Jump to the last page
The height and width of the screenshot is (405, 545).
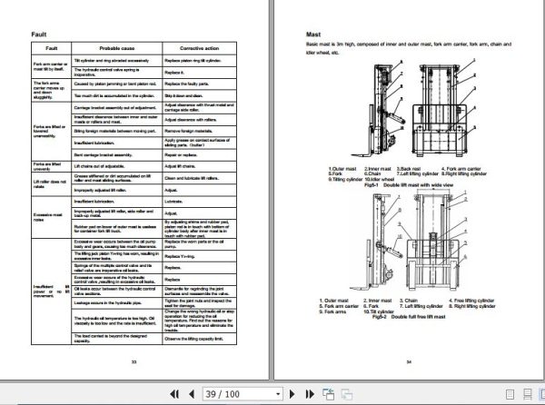[310, 394]
